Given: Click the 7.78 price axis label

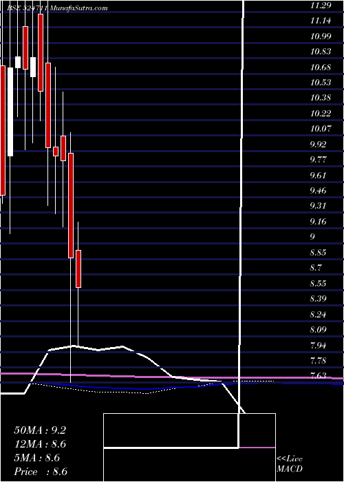Looking at the screenshot, I should 319,360.
